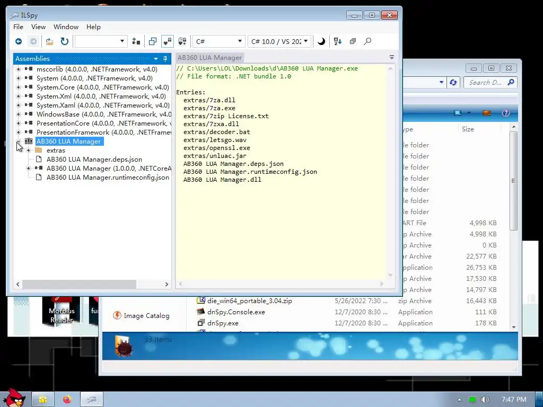The image size is (543, 407).
Task: Click 'AB360 LUA Manager.dll' entry text
Action: point(222,180)
